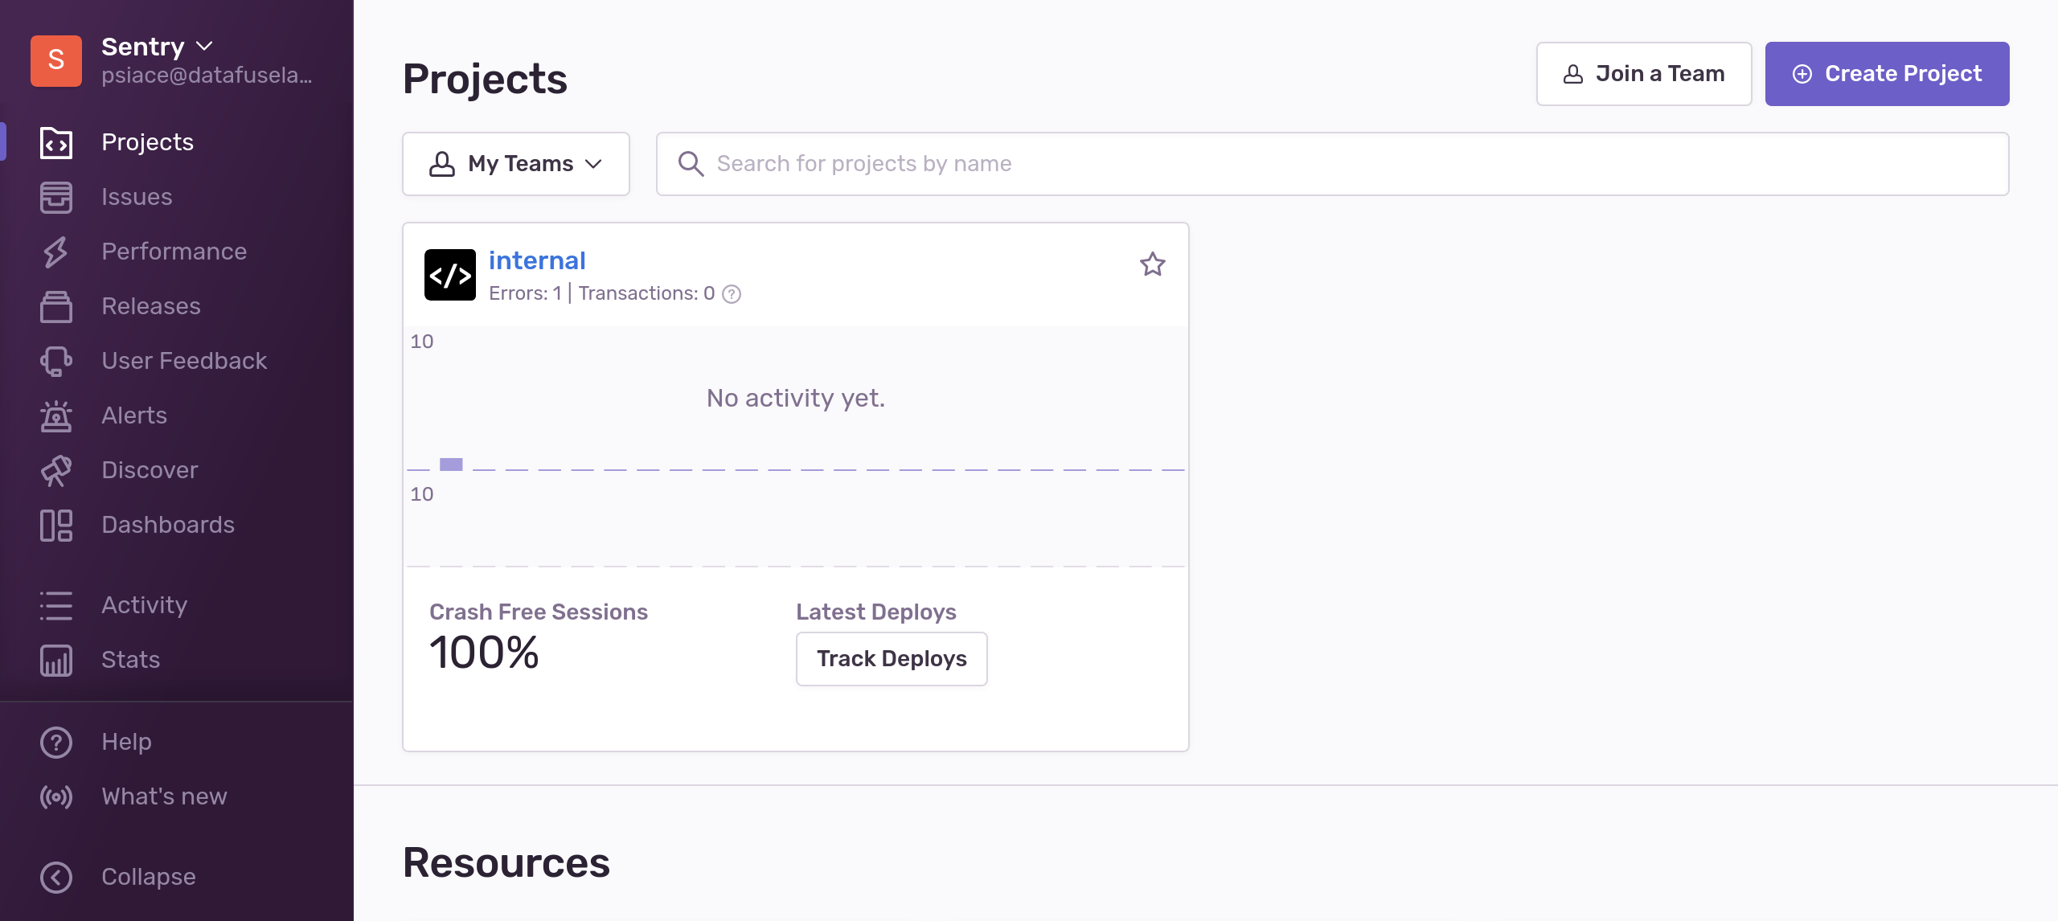
Task: Select Activity in the sidebar
Action: click(x=144, y=605)
